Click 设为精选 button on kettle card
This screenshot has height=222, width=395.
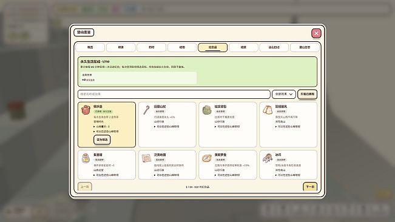pos(102,140)
